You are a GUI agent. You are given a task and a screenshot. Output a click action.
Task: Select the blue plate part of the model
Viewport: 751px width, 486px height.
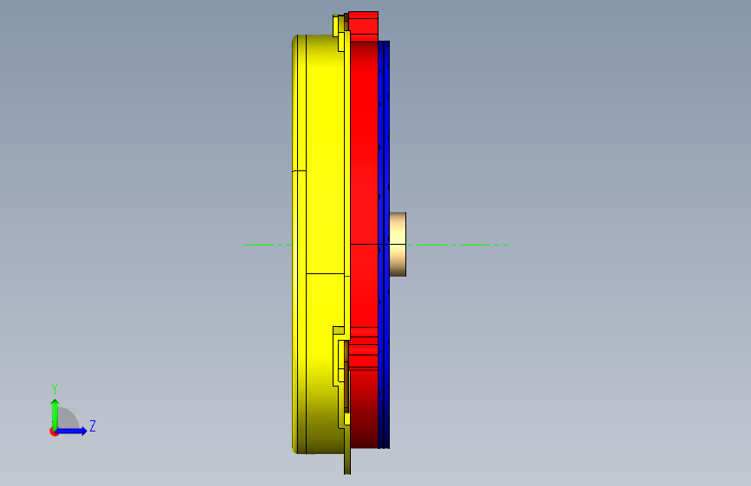coord(384,244)
